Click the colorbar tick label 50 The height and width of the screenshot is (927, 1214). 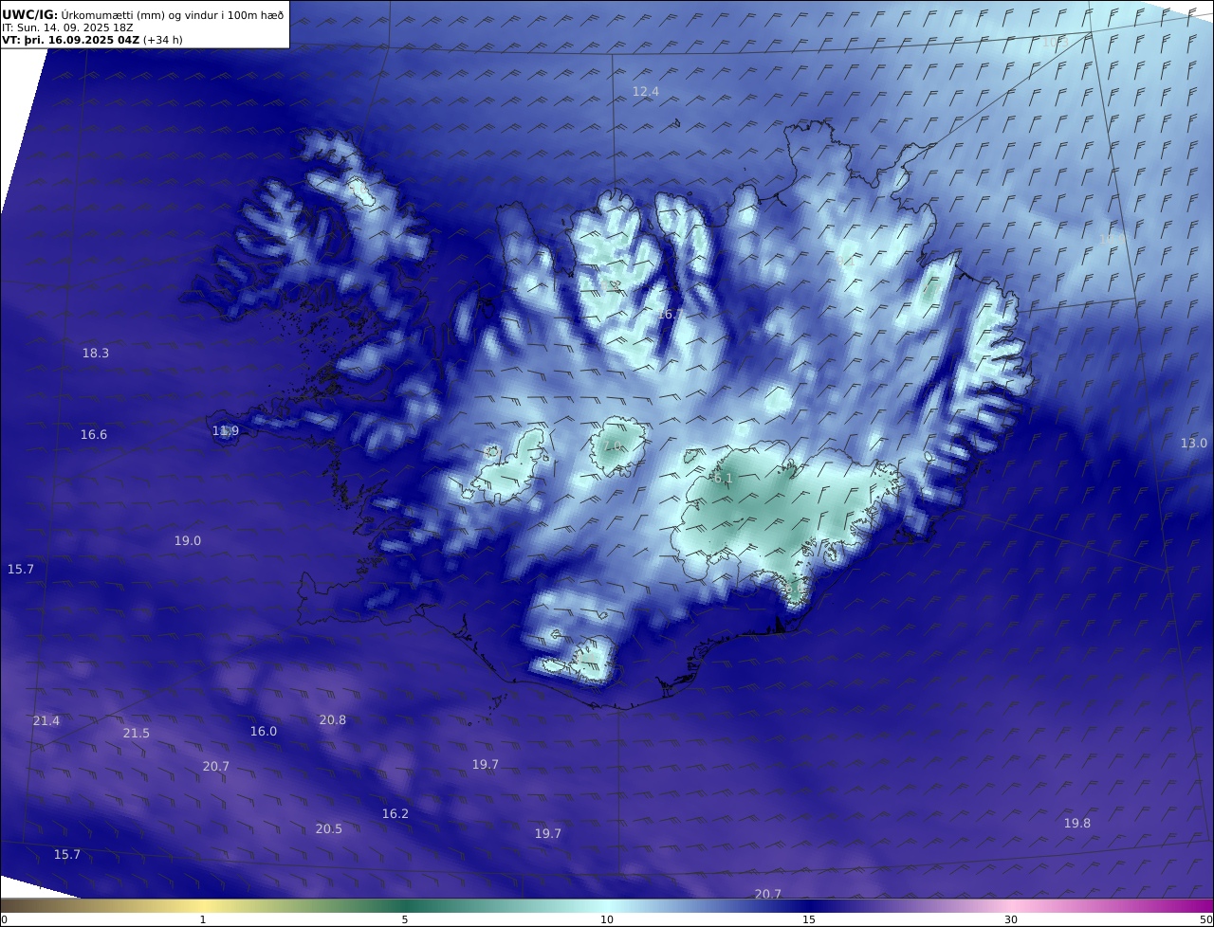point(1205,919)
